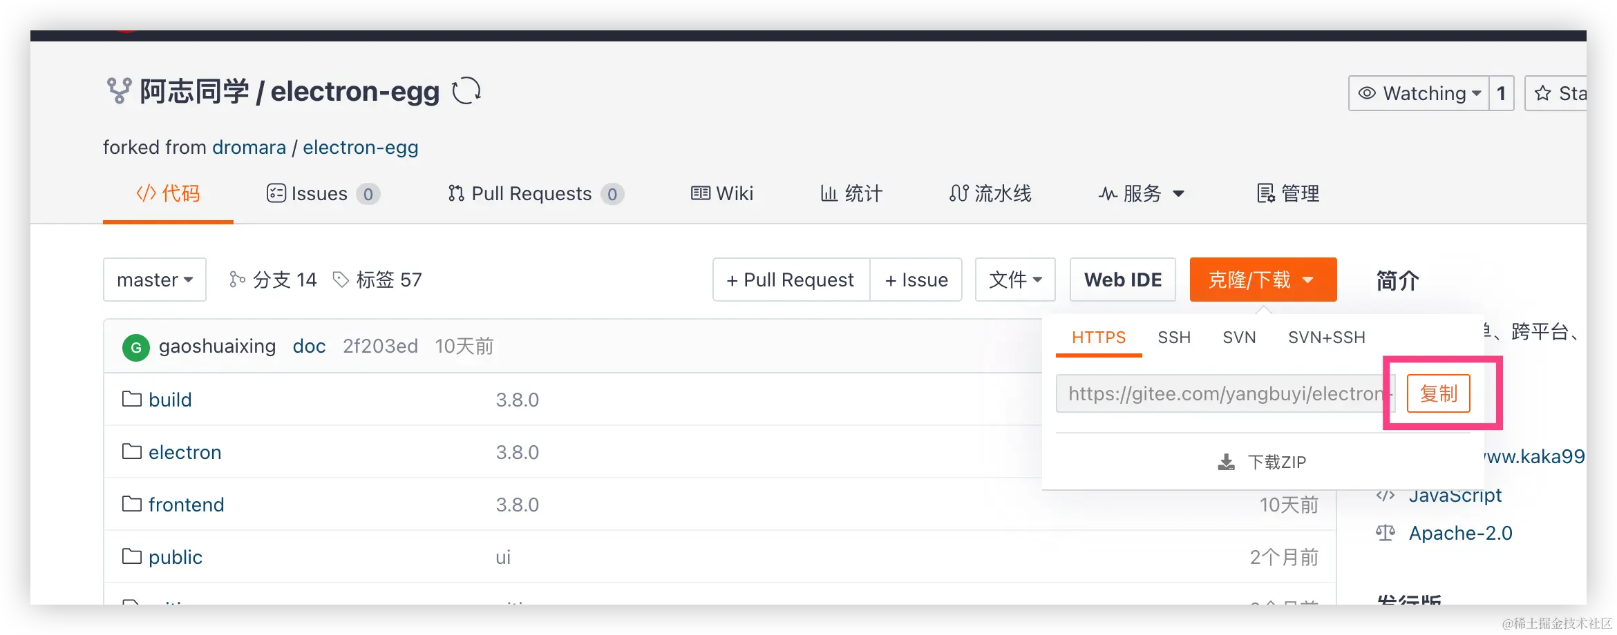Open the Pull Requests tab
Image resolution: width=1617 pixels, height=635 pixels.
536,194
